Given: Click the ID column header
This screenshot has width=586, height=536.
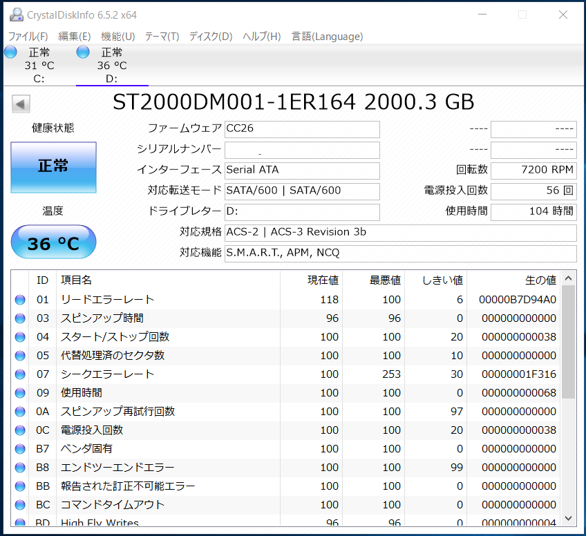Looking at the screenshot, I should pyautogui.click(x=42, y=280).
